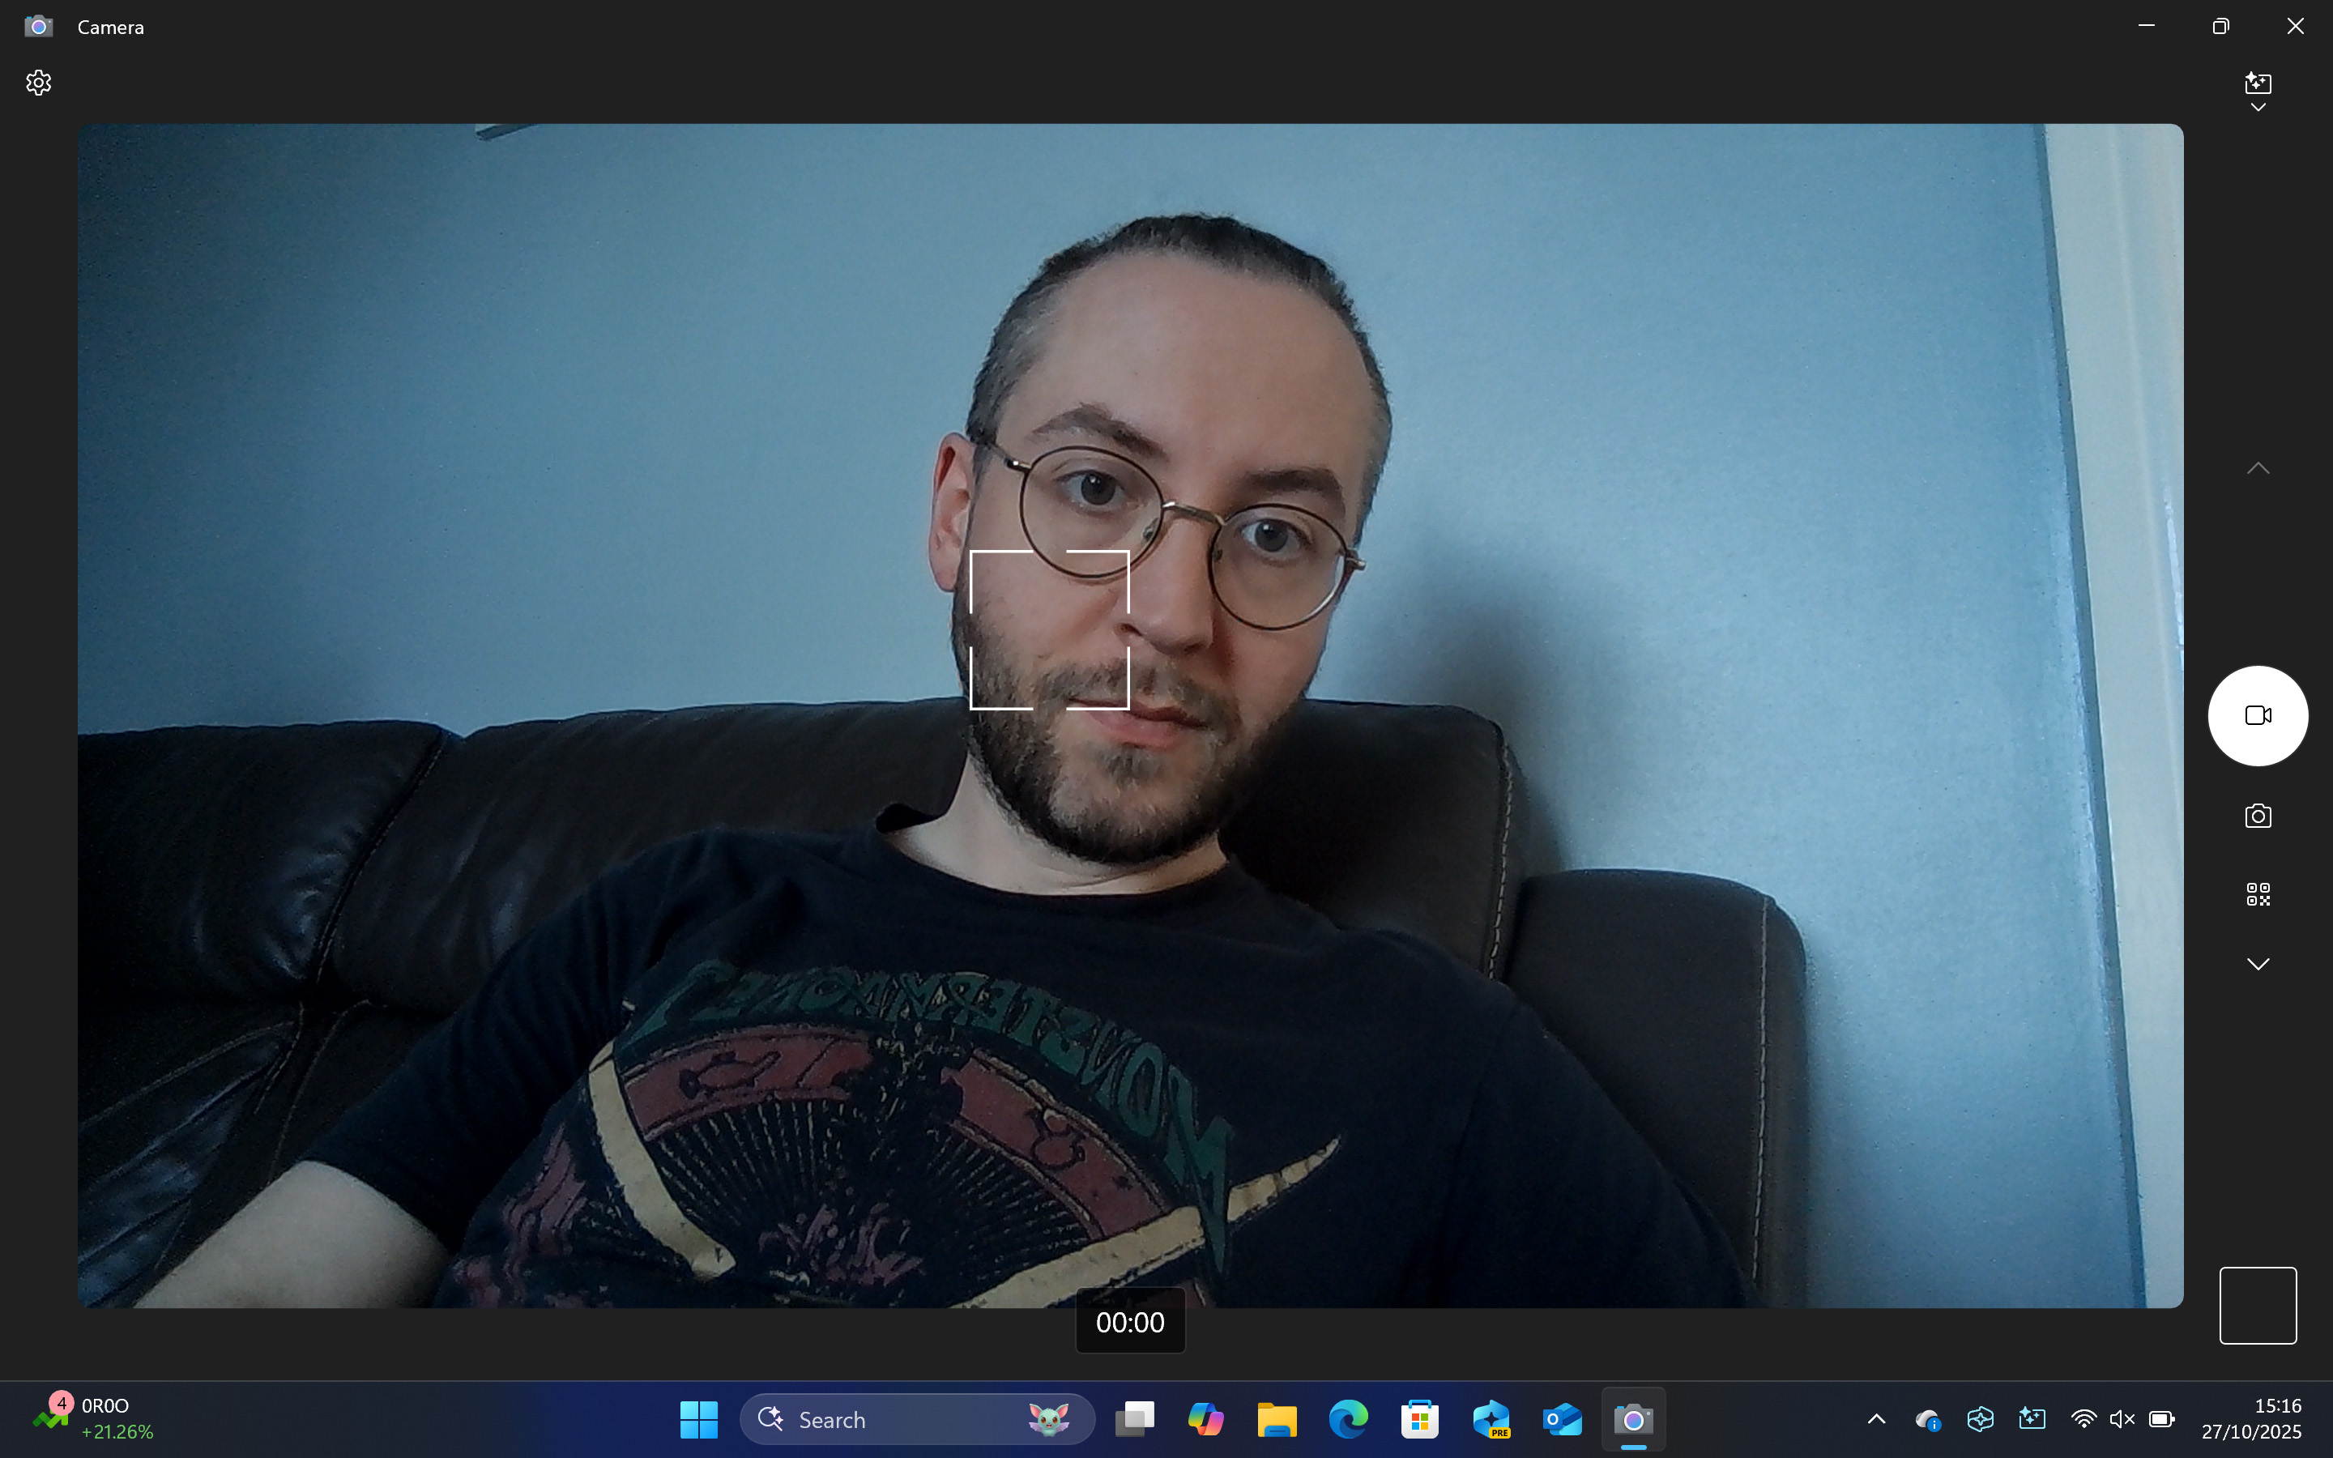Screen dimensions: 2333x1458
Task: Switch to photo mode camera icon
Action: (2258, 816)
